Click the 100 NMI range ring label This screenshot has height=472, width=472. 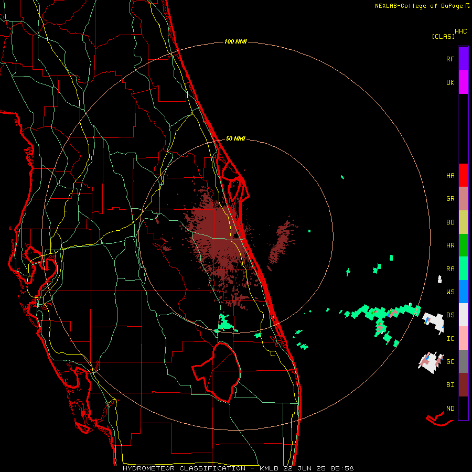pos(235,41)
